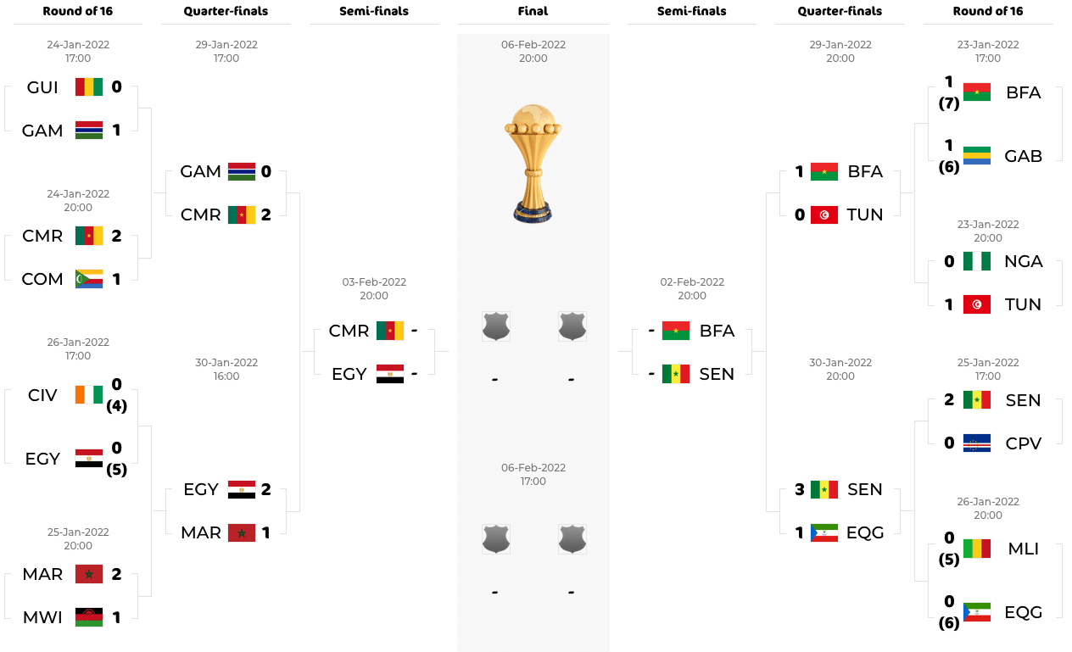
Task: Click the Nigeria flag beside NGA
Action: (977, 261)
